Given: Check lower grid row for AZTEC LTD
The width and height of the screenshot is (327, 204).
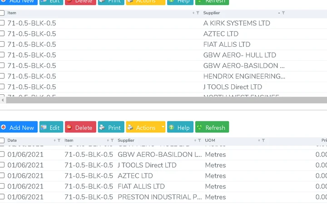Looking at the screenshot, I should (2, 175).
